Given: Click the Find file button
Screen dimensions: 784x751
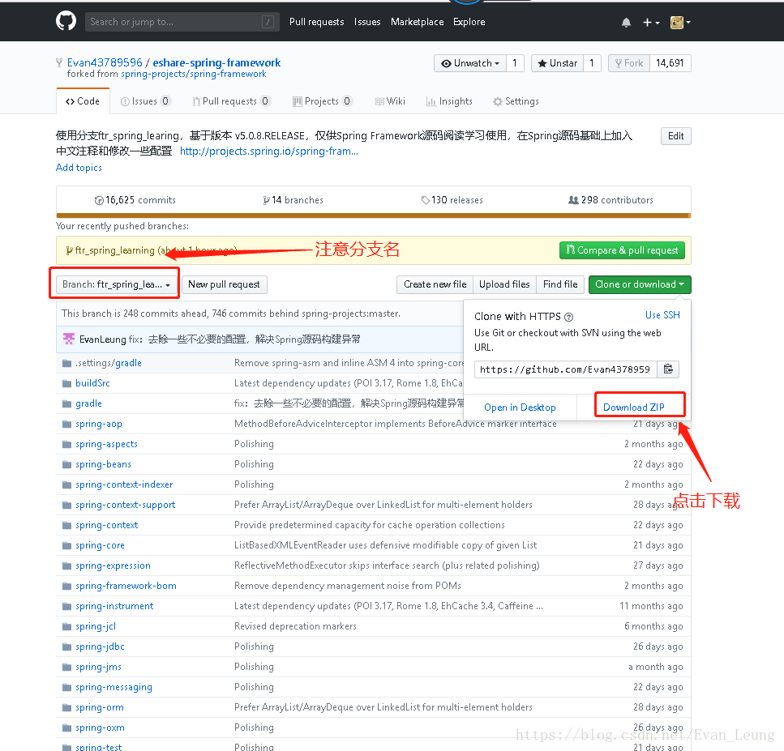Looking at the screenshot, I should point(560,284).
